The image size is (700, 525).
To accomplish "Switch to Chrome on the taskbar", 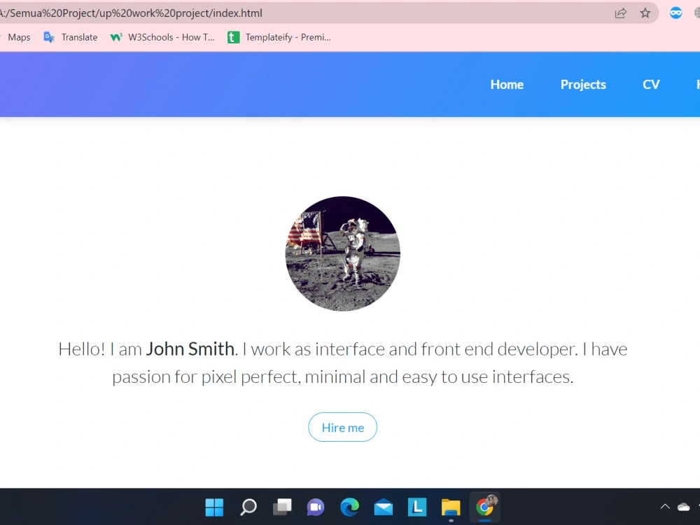I will click(485, 507).
